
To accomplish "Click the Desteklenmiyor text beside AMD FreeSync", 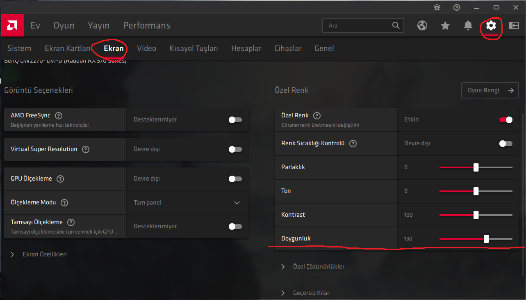I will click(x=155, y=120).
